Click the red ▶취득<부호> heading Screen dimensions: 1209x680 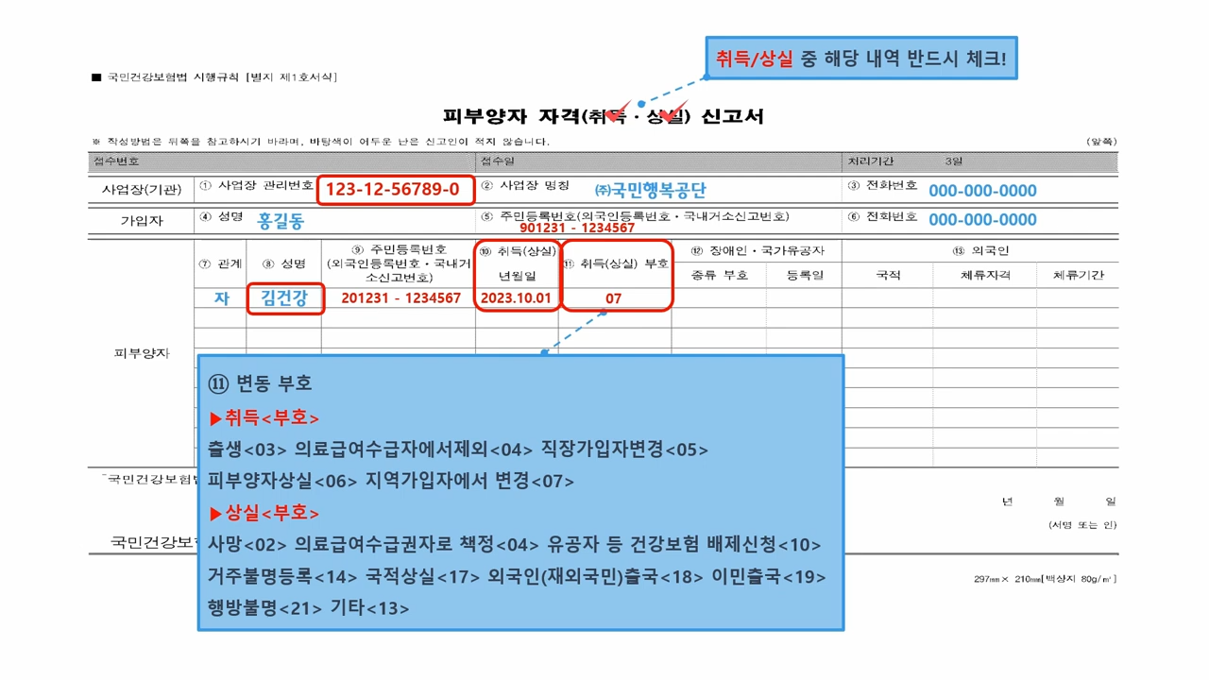[264, 417]
